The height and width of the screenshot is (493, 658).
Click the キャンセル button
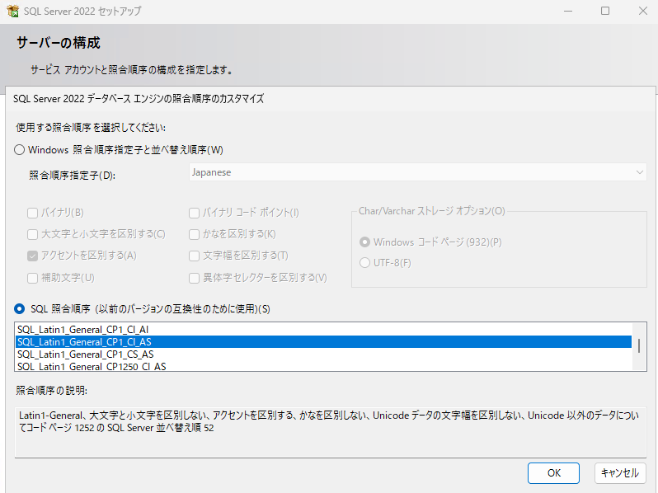coord(620,473)
